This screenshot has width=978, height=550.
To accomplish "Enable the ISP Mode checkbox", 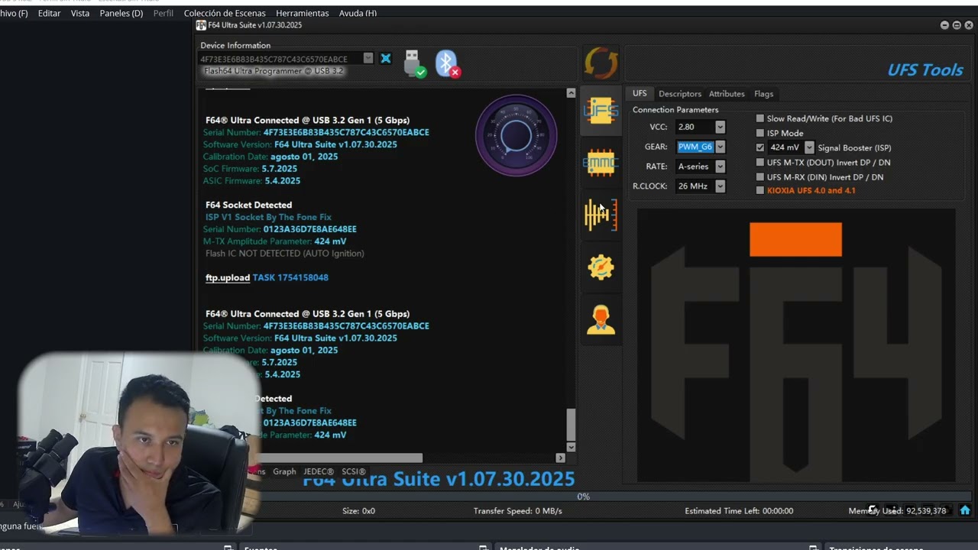I will tap(759, 133).
